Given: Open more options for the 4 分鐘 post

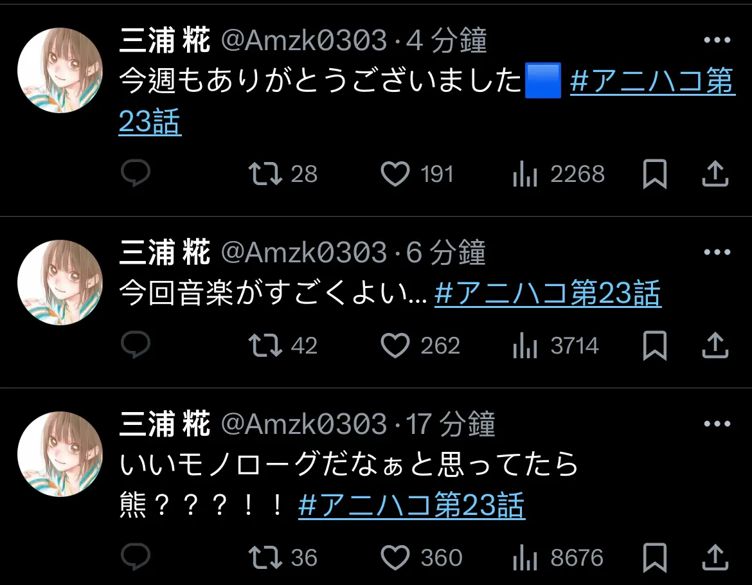Looking at the screenshot, I should (717, 40).
